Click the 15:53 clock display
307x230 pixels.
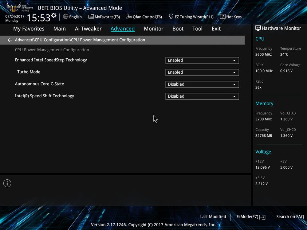[x=39, y=18]
